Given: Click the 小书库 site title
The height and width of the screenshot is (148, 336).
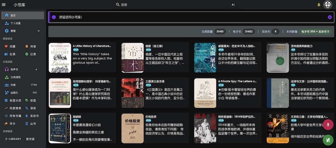Looking at the screenshot, I should [x=19, y=5].
